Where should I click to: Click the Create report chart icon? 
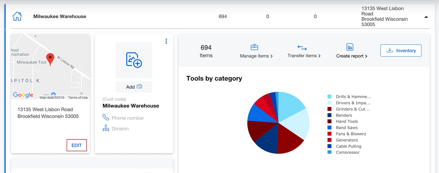tap(350, 47)
